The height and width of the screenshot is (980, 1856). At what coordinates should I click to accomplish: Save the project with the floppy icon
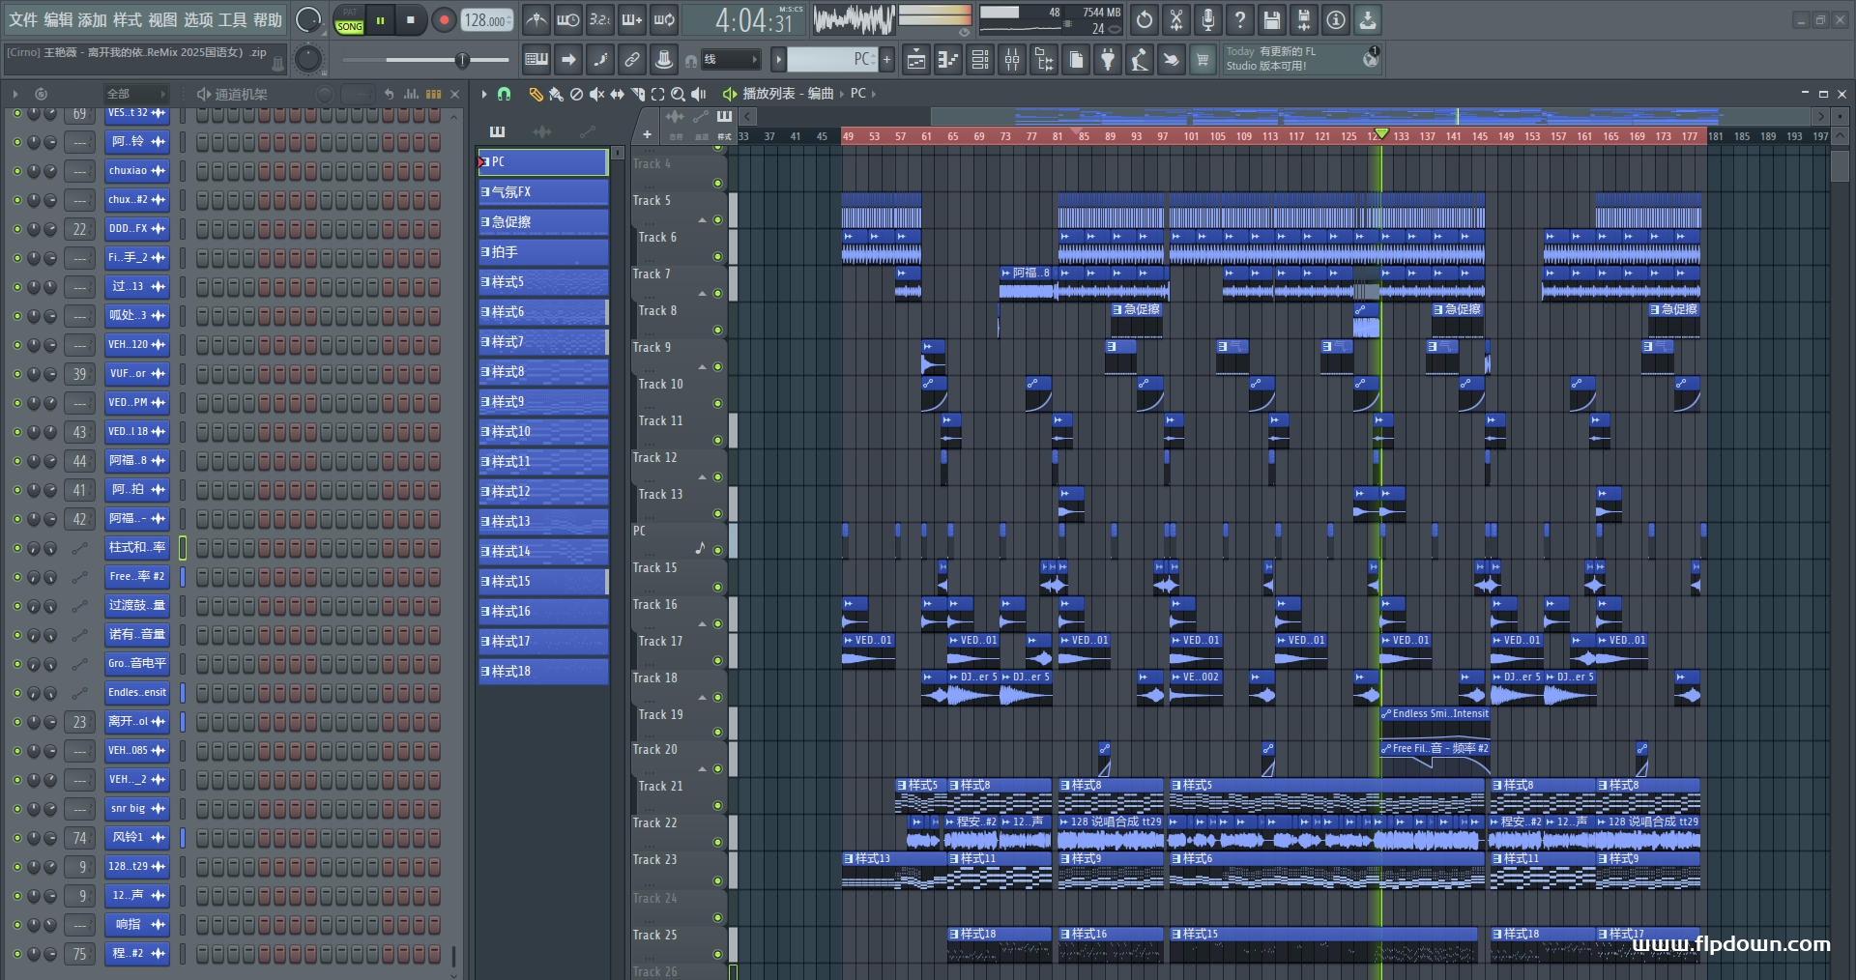[1272, 19]
